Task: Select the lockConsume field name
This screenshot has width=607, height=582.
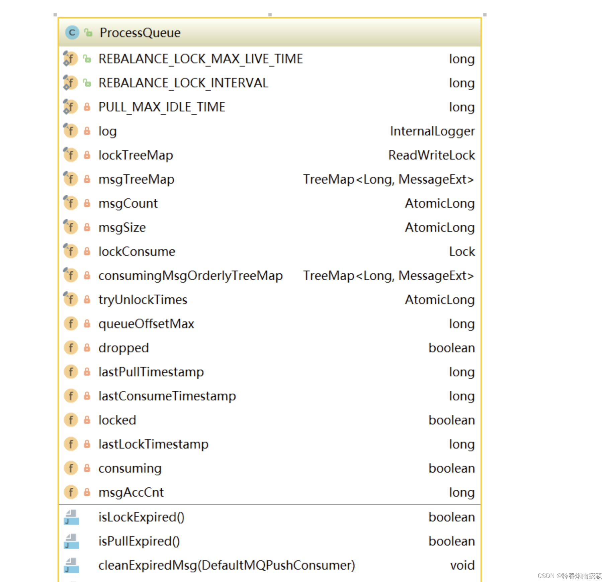Action: [x=137, y=252]
